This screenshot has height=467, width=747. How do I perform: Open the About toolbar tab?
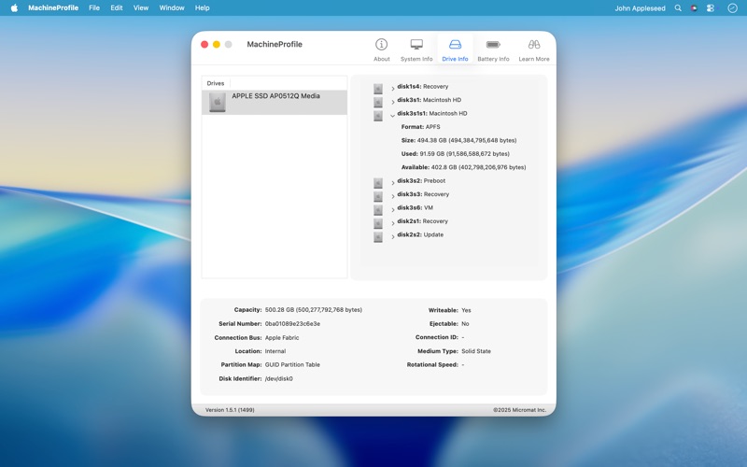click(381, 50)
